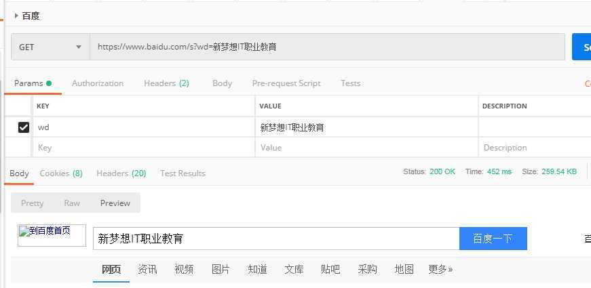This screenshot has height=288, width=591.
Task: Open the Pre-request Script tab
Action: [286, 83]
